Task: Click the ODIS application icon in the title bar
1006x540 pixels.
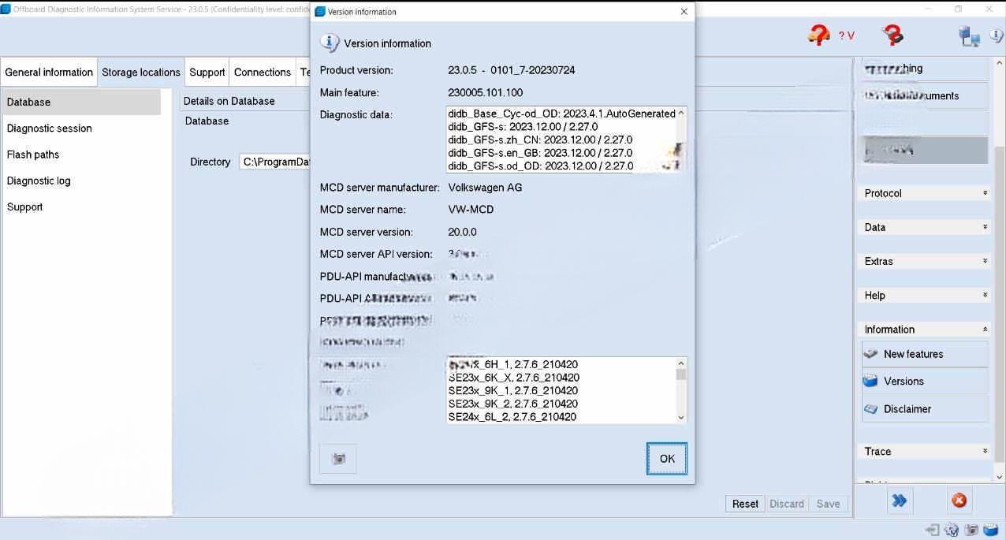Action: point(6,9)
